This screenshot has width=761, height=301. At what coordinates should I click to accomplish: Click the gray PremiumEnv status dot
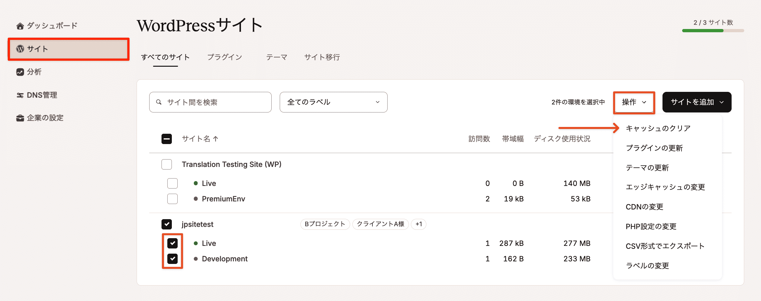click(196, 199)
